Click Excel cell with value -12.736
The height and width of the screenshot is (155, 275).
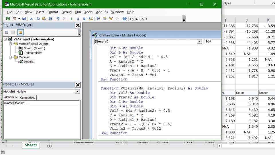pyautogui.click(x=247, y=26)
